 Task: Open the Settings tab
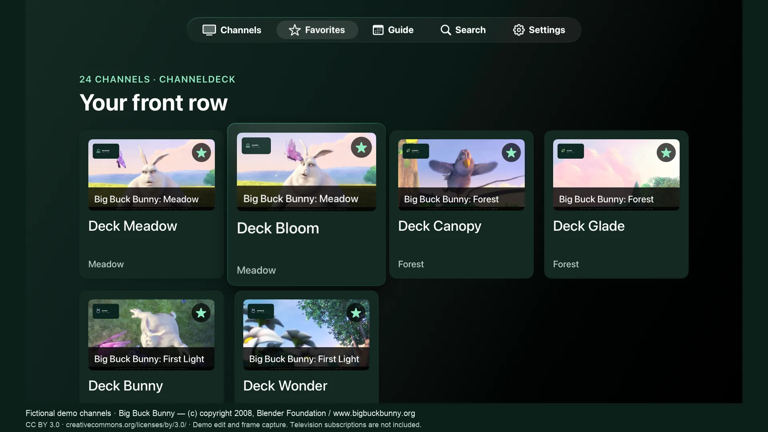(539, 30)
